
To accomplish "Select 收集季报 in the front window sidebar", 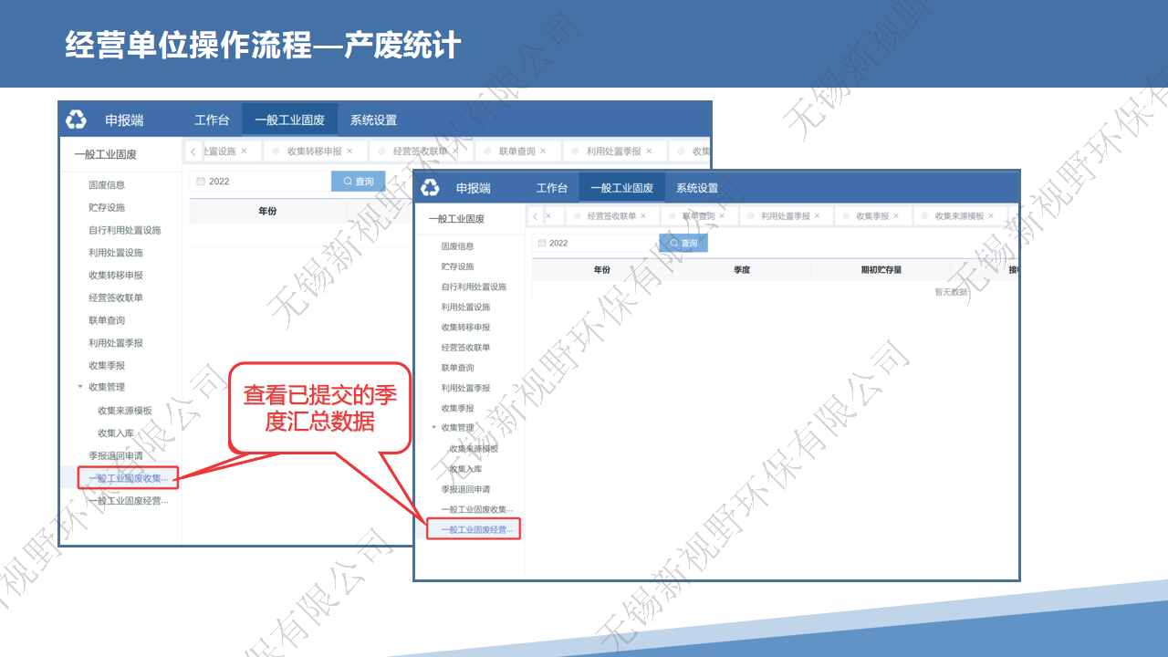I will pyautogui.click(x=458, y=409).
